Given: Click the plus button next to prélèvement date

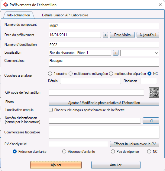Looking at the screenshot, I should 105,35.
